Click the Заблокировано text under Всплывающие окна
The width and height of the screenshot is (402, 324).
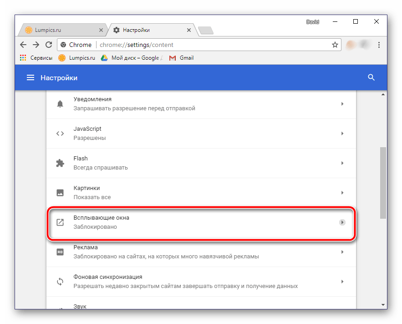pyautogui.click(x=95, y=227)
